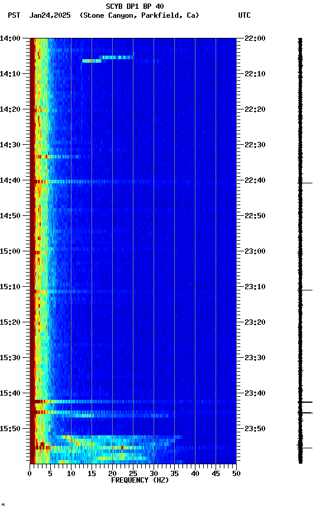This screenshot has width=326, height=511.
Task: Click the 'FREQUENCY (HZ)' axis title
Action: pos(140,480)
